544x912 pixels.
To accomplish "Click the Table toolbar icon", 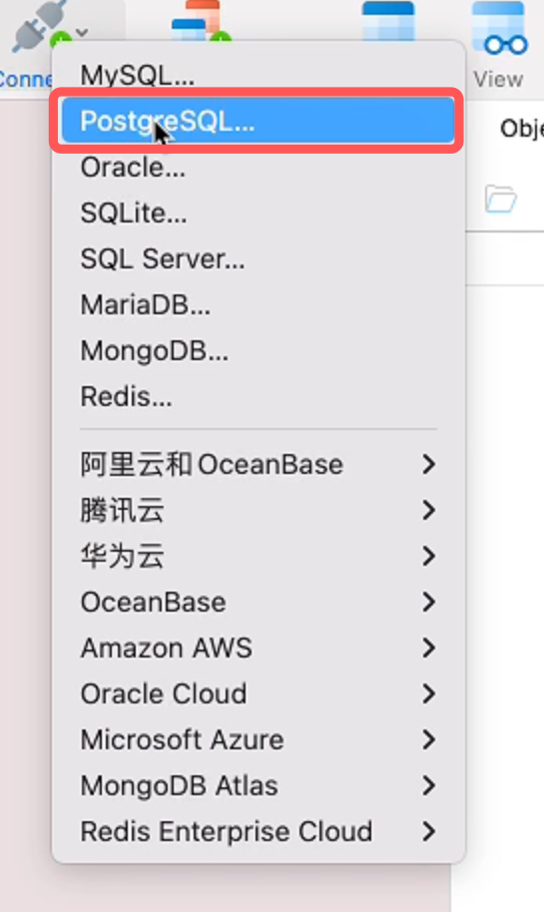I will click(x=388, y=20).
